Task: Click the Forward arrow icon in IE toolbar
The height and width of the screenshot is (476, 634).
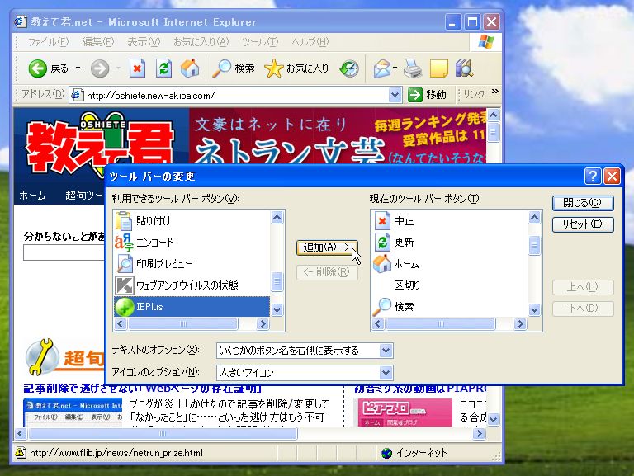Action: [99, 68]
